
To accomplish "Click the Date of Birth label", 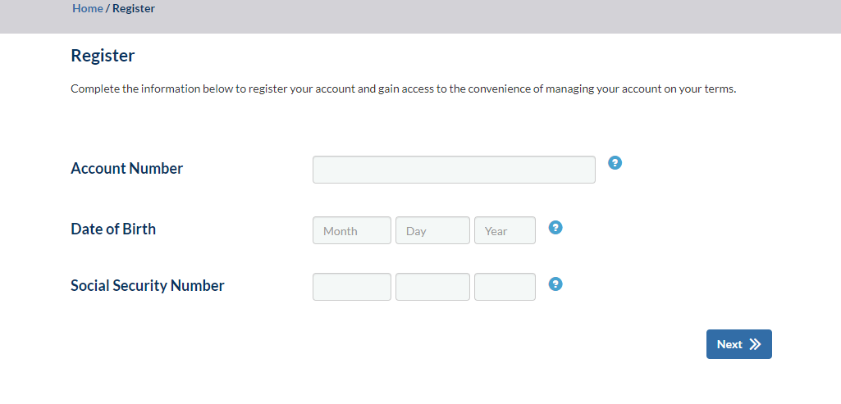I will coord(113,229).
